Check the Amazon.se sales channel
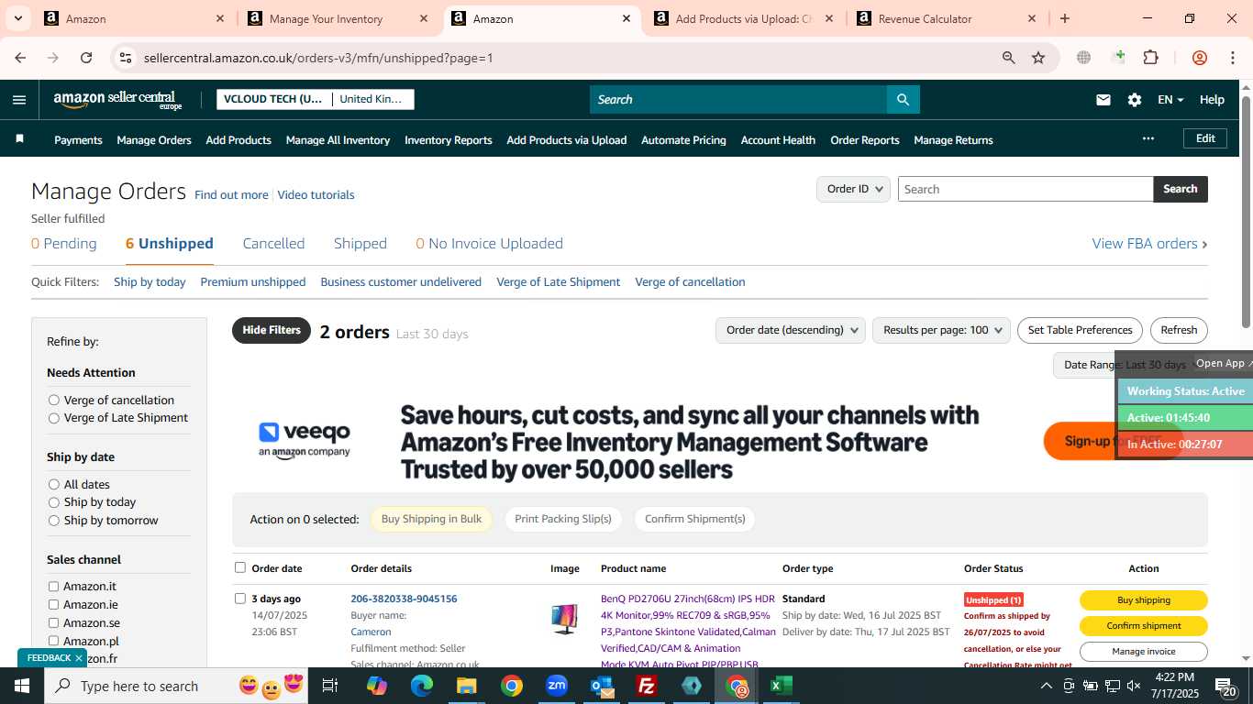 (x=53, y=623)
